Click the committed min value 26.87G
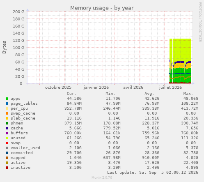 pyautogui.click(x=113, y=153)
